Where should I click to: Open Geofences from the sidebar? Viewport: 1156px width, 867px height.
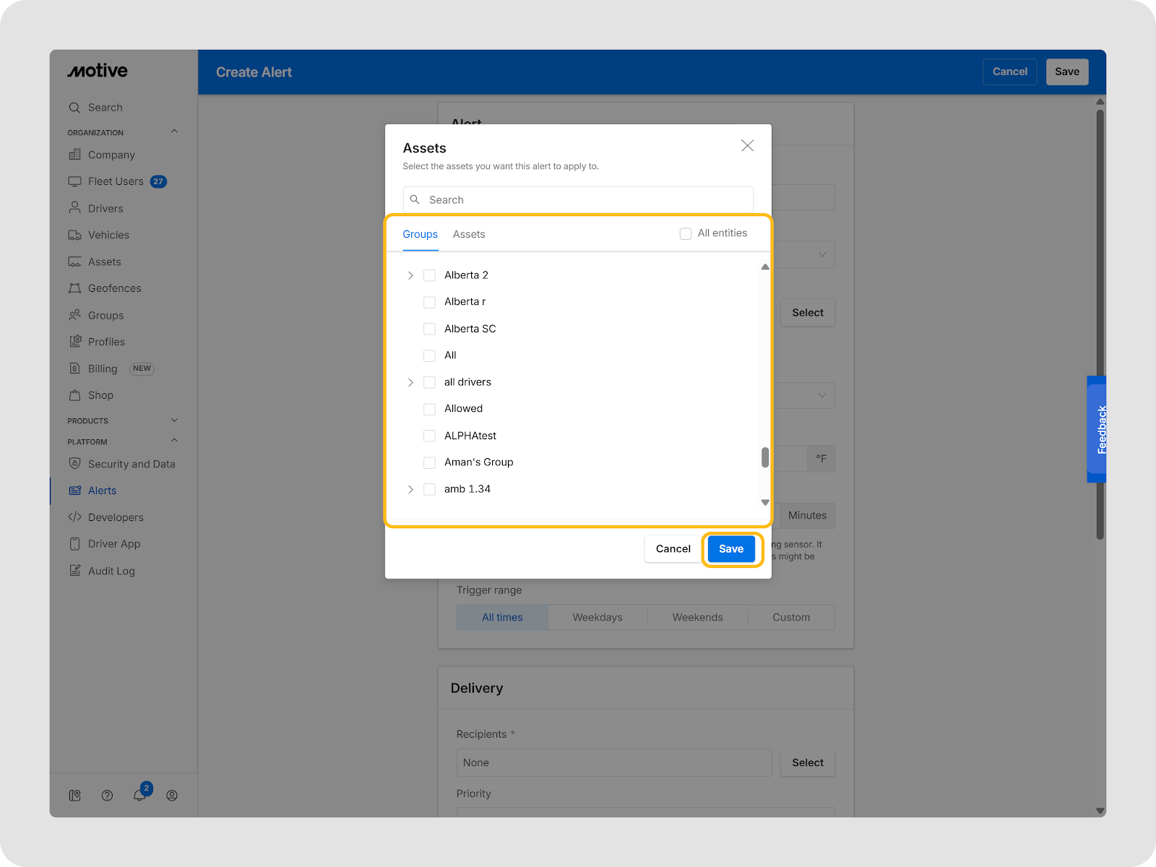pos(114,288)
